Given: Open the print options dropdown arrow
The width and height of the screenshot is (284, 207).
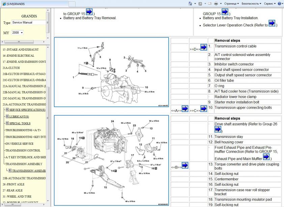Looking at the screenshot, I should [x=221, y=3].
